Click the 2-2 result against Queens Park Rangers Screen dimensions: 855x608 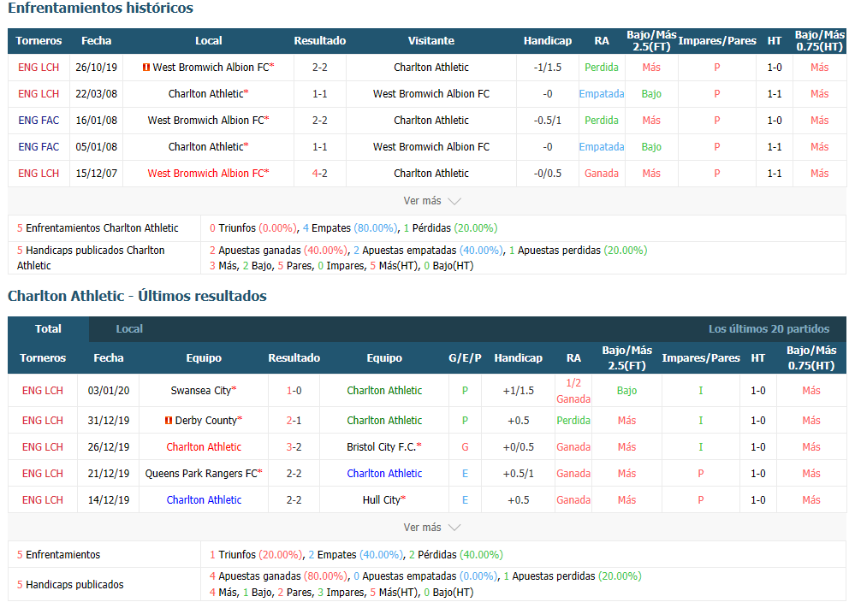pos(294,474)
